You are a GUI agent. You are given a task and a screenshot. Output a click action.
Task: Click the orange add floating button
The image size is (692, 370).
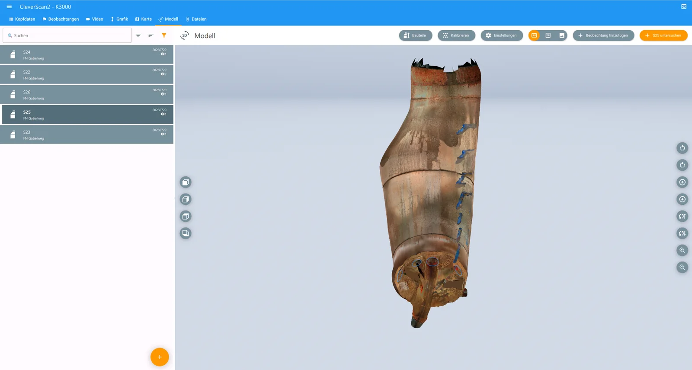coord(160,357)
